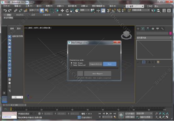Click the blue Best button in MaxToMaya
The width and height of the screenshot is (174, 121).
[109, 64]
